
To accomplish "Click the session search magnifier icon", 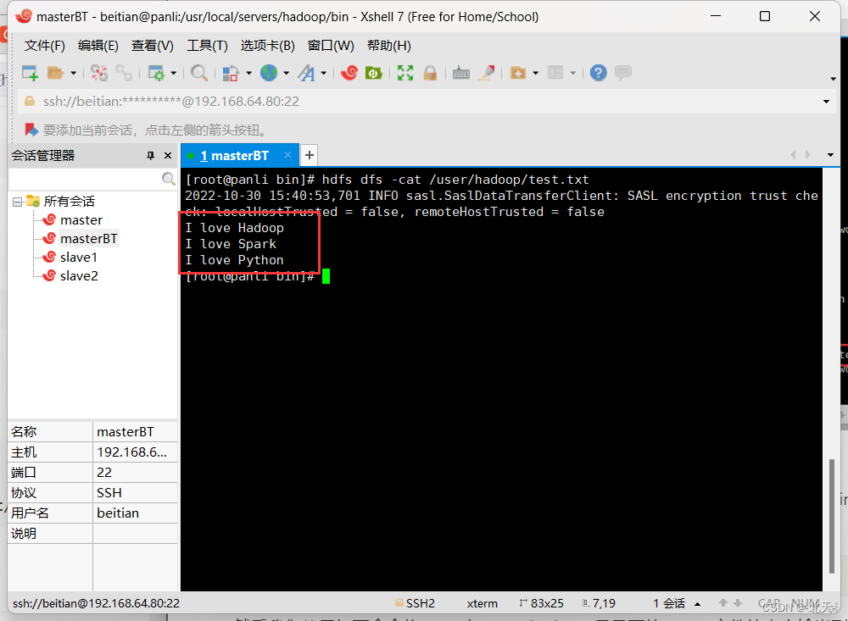I will (x=169, y=179).
